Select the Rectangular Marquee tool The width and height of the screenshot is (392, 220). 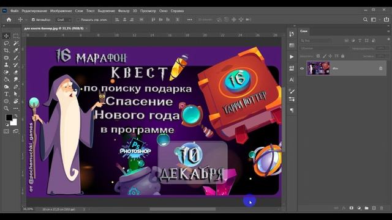point(16,35)
